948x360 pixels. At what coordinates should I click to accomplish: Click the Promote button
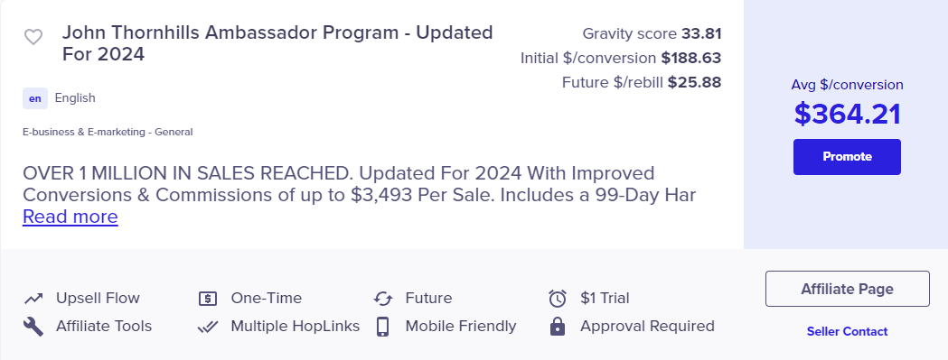(x=847, y=157)
